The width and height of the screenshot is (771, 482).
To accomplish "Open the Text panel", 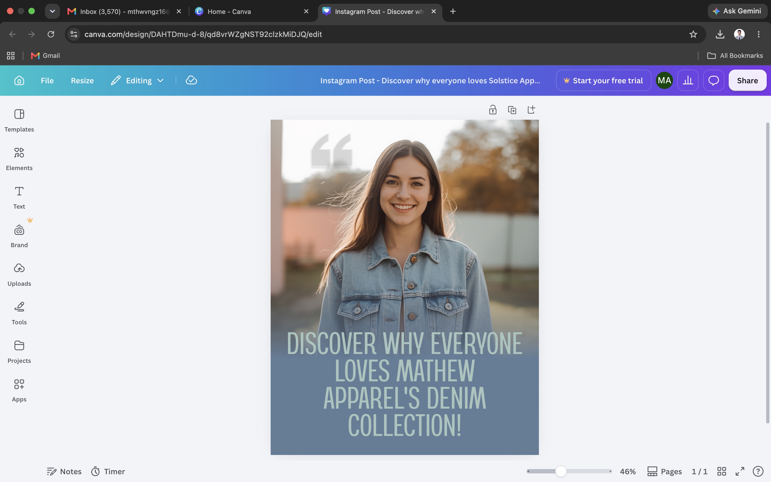I will [x=19, y=198].
